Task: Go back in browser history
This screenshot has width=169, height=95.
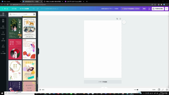Action: point(2,4)
